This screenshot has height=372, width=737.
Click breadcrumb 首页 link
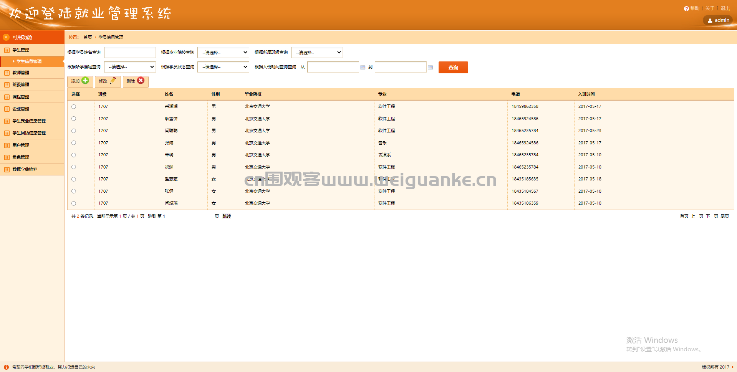(x=88, y=38)
